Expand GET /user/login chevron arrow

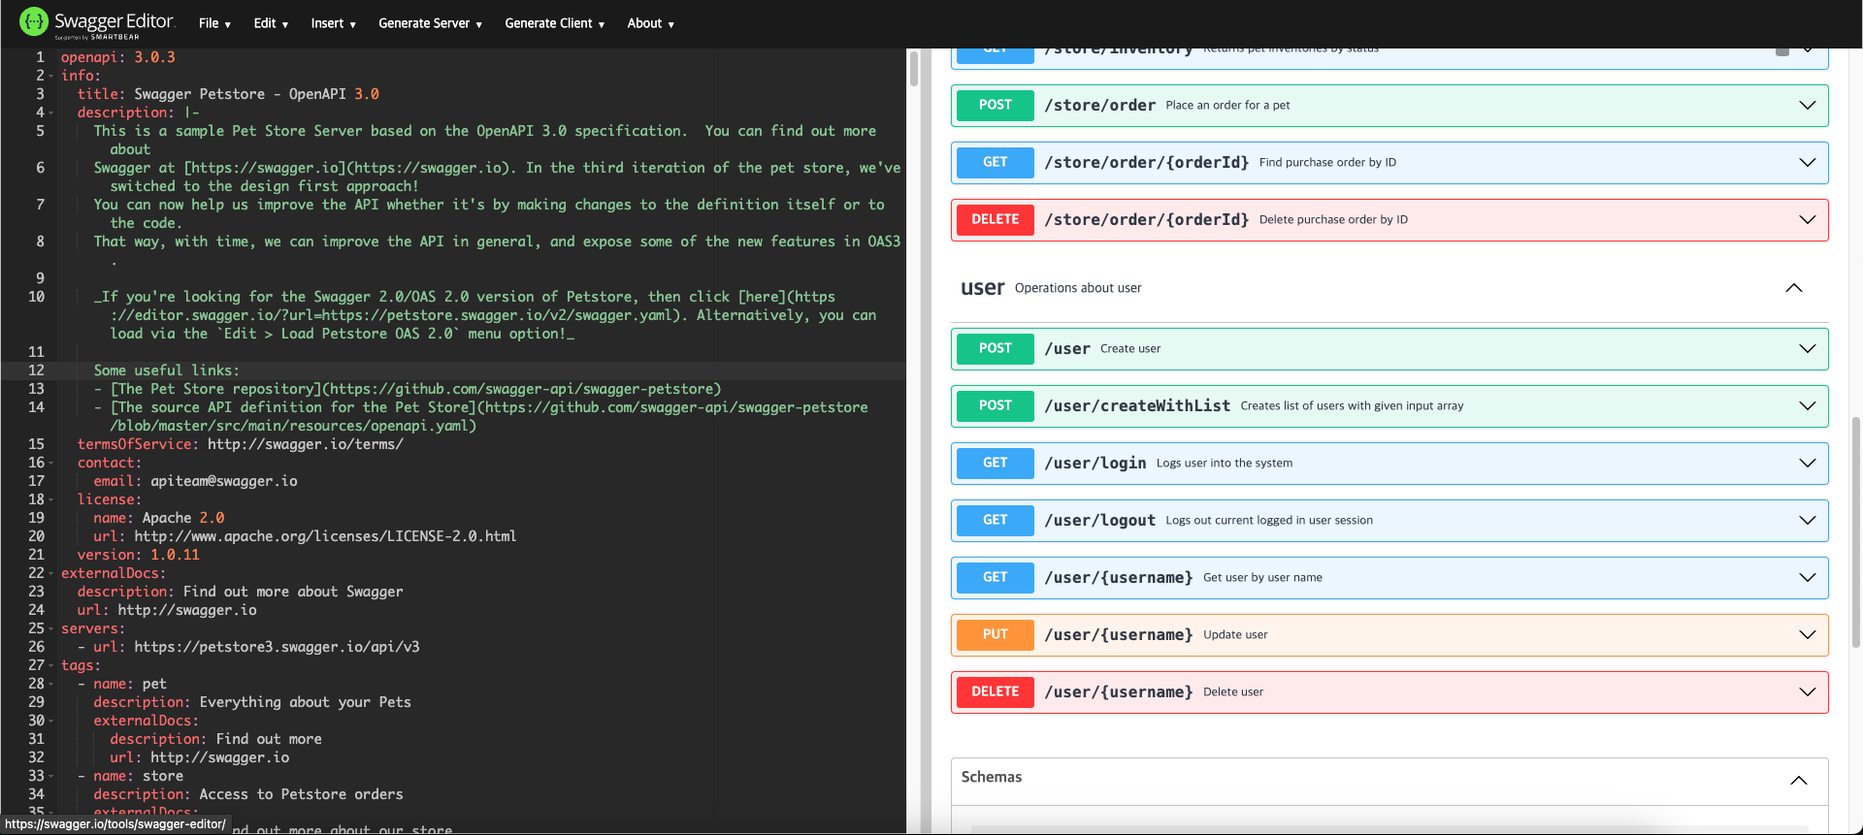1807,464
